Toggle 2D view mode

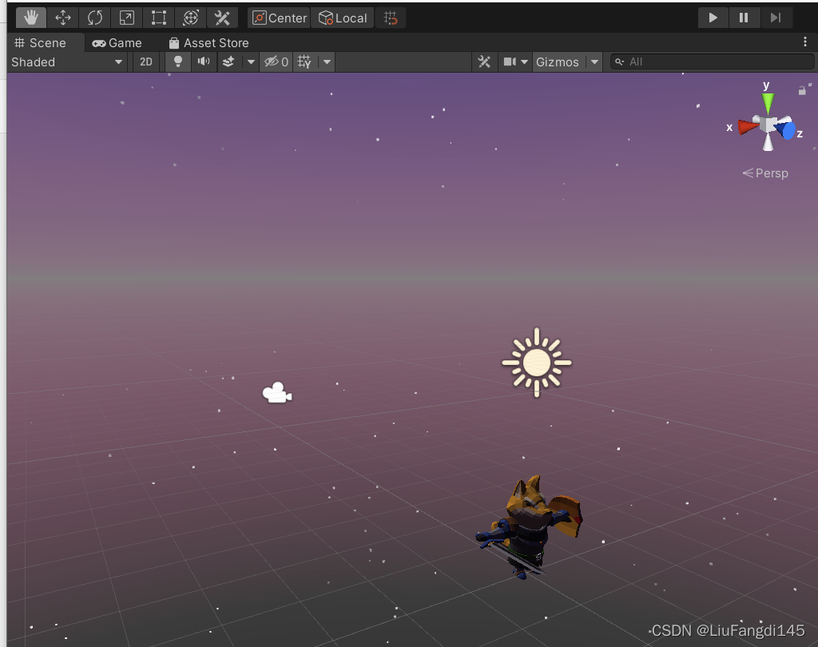click(x=146, y=62)
